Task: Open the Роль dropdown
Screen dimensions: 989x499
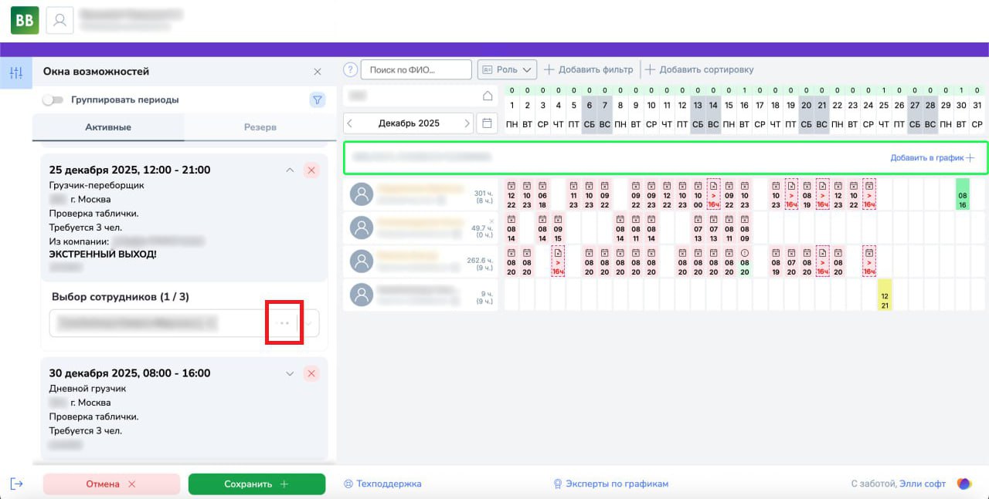Action: point(507,69)
